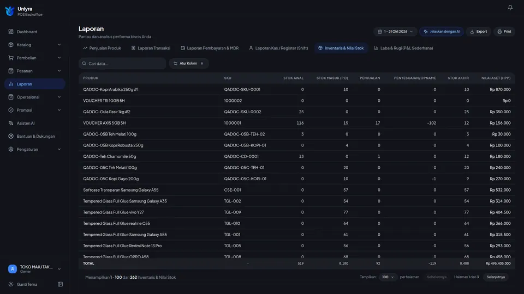
Task: Sort by PRODUK column header
Action: [91, 78]
